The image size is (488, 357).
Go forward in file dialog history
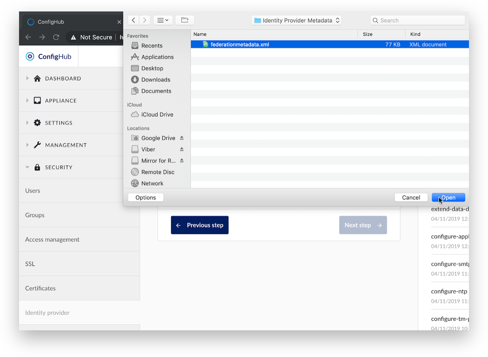145,20
